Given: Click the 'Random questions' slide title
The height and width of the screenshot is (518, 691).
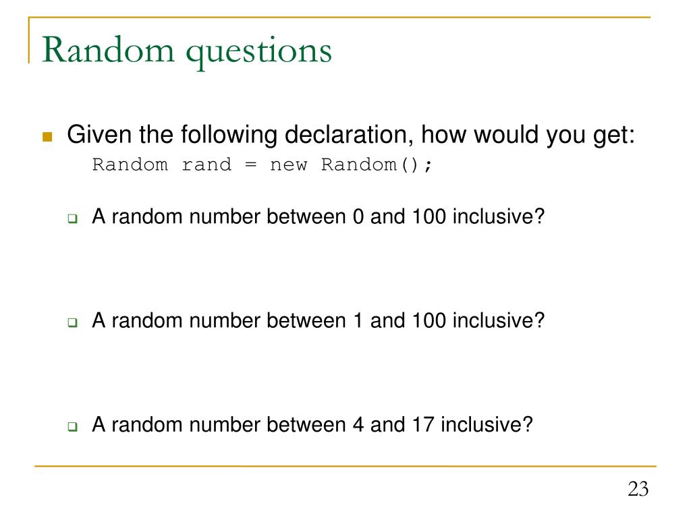Looking at the screenshot, I should click(x=187, y=51).
